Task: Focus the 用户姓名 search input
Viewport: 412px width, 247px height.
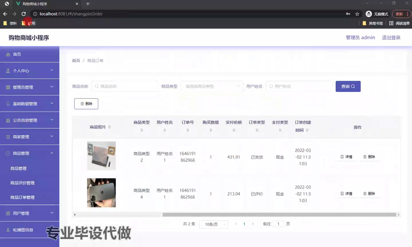Action: (299, 86)
